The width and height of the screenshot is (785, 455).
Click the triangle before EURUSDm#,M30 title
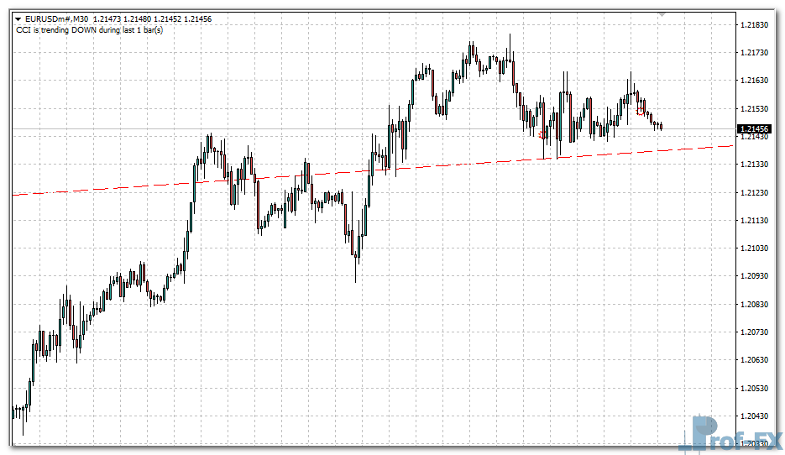pyautogui.click(x=18, y=18)
